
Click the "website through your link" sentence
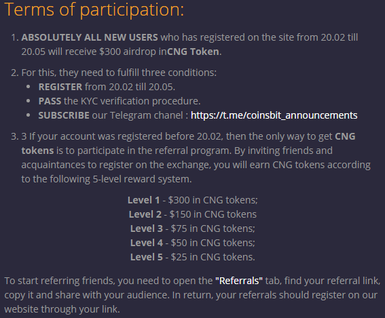(x=62, y=309)
